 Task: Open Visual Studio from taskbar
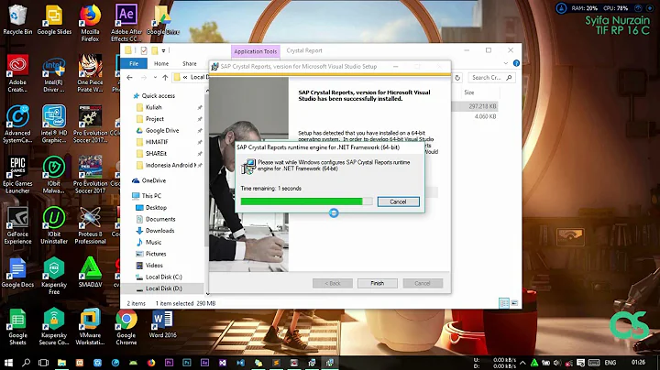point(223,363)
